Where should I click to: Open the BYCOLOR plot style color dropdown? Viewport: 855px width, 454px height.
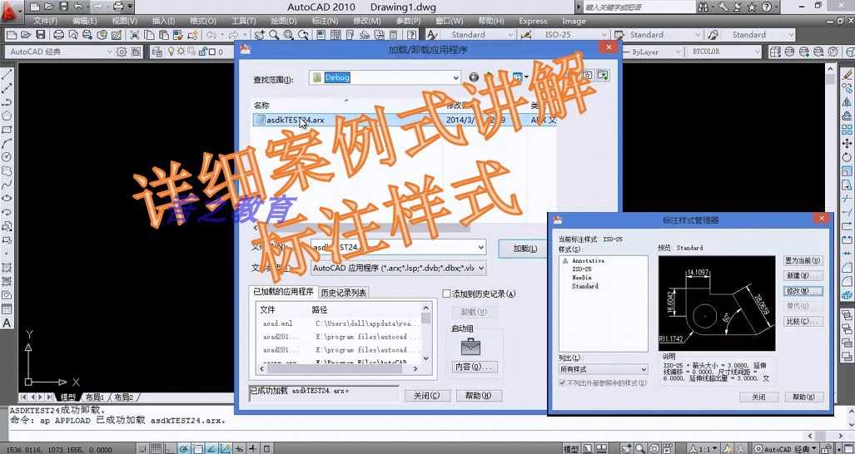click(x=756, y=52)
